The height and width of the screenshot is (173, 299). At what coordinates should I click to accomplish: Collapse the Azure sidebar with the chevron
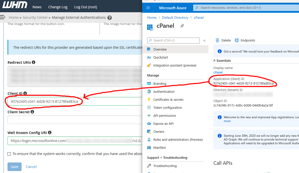point(204,40)
